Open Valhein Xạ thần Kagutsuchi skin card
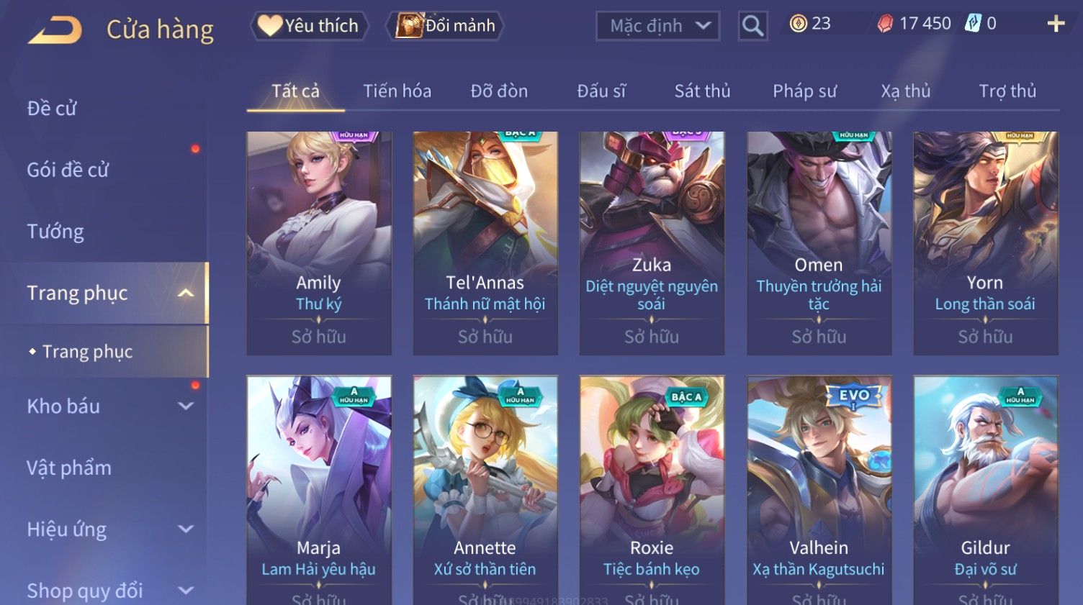 [819, 491]
